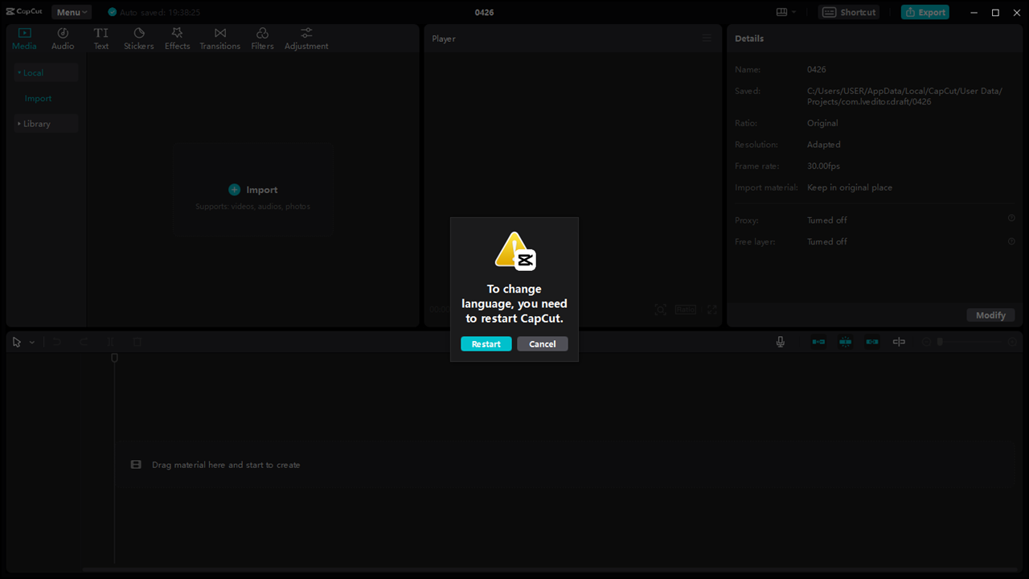
Task: Collapse the Local media section
Action: pyautogui.click(x=46, y=73)
